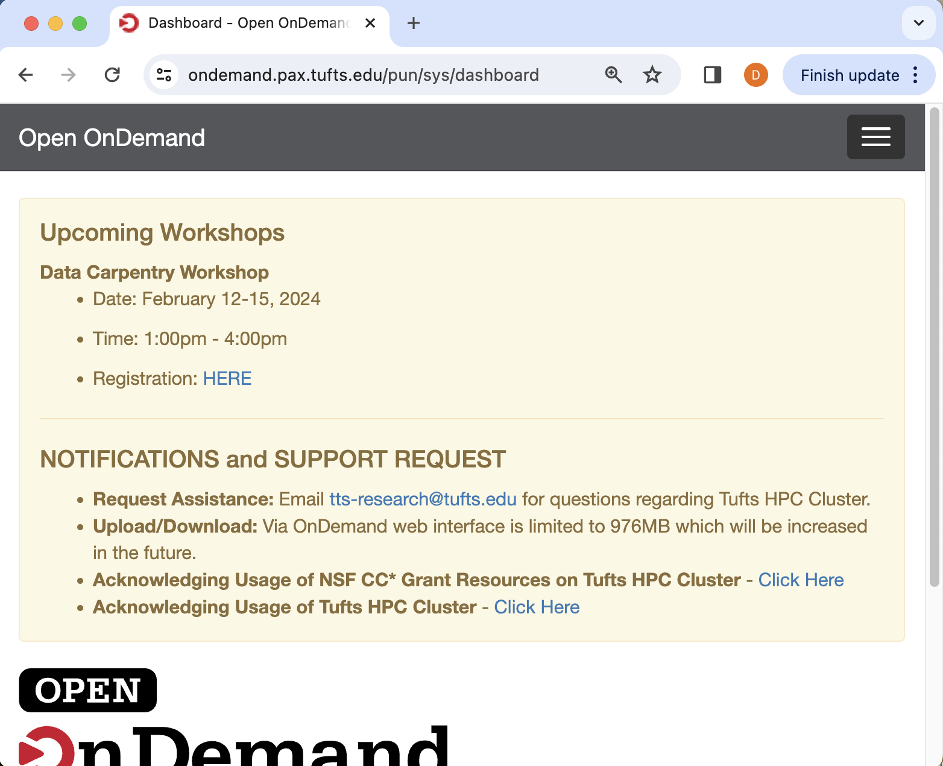Open Click Here for NSF CC* Grant acknowledgment
This screenshot has height=766, width=943.
[801, 580]
